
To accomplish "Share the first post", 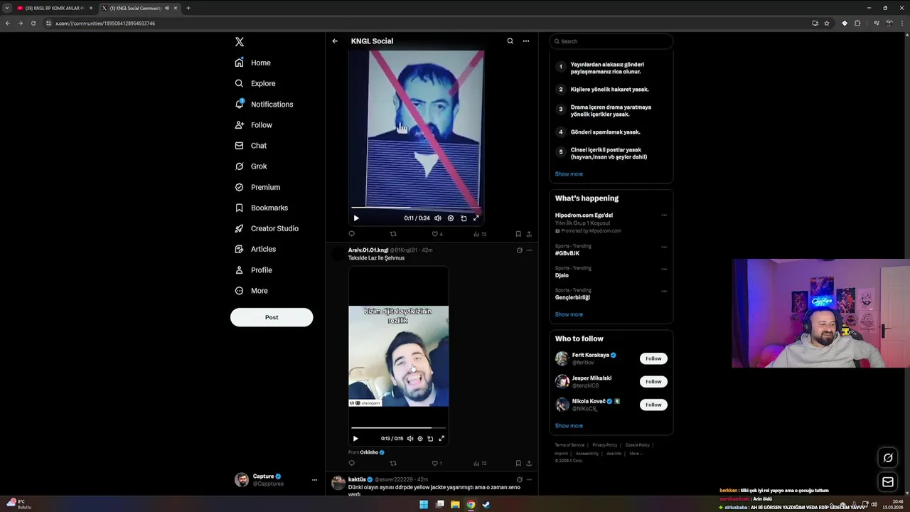I will coord(529,234).
